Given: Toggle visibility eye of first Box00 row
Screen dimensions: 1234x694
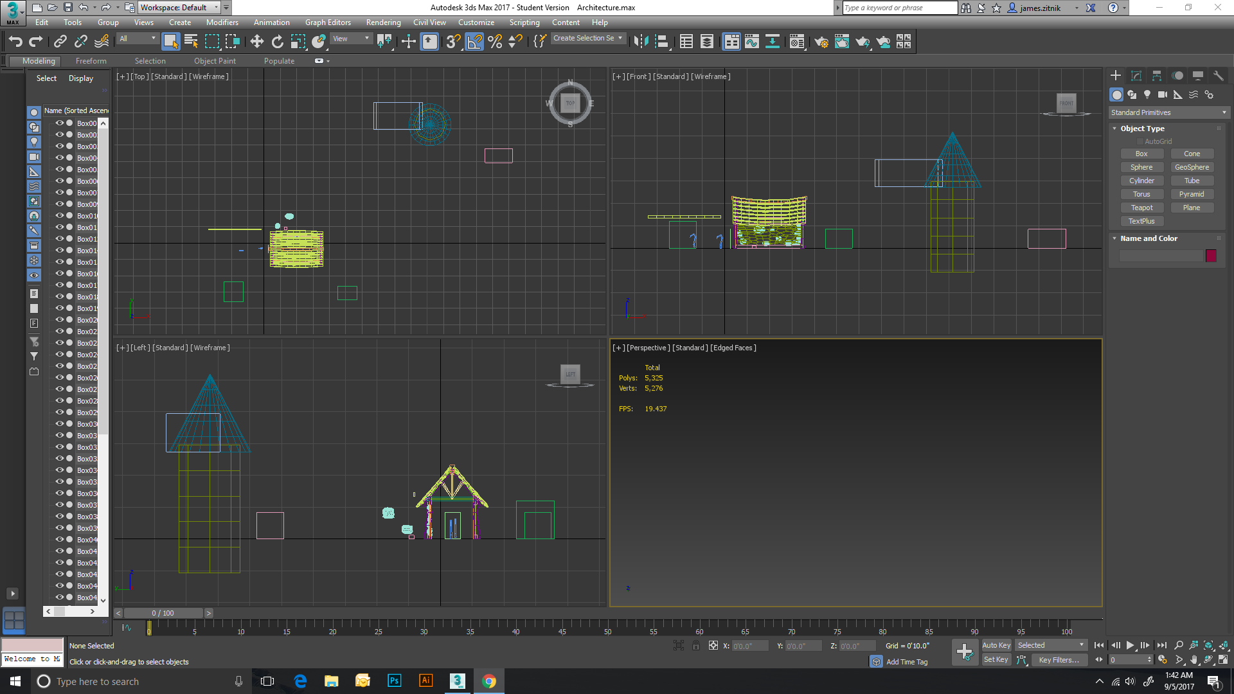Looking at the screenshot, I should pos(60,123).
